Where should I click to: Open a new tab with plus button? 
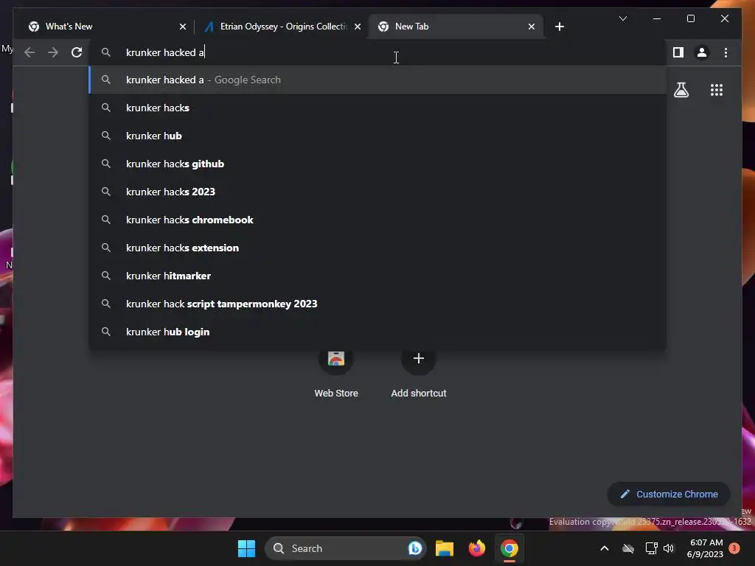559,27
